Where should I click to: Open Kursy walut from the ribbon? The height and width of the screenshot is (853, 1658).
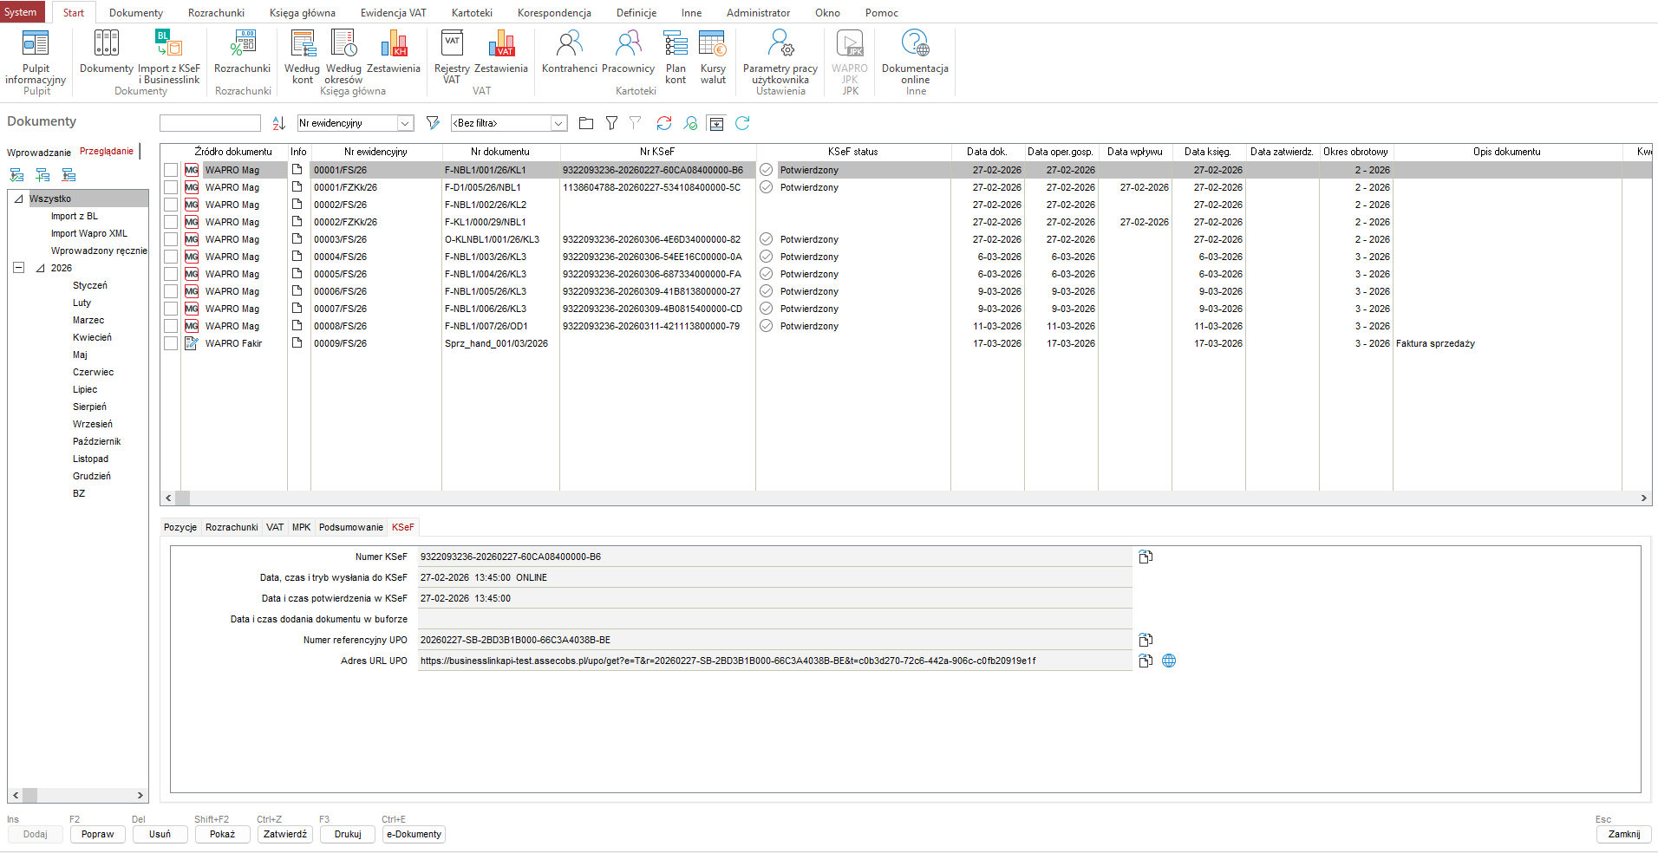tap(713, 55)
